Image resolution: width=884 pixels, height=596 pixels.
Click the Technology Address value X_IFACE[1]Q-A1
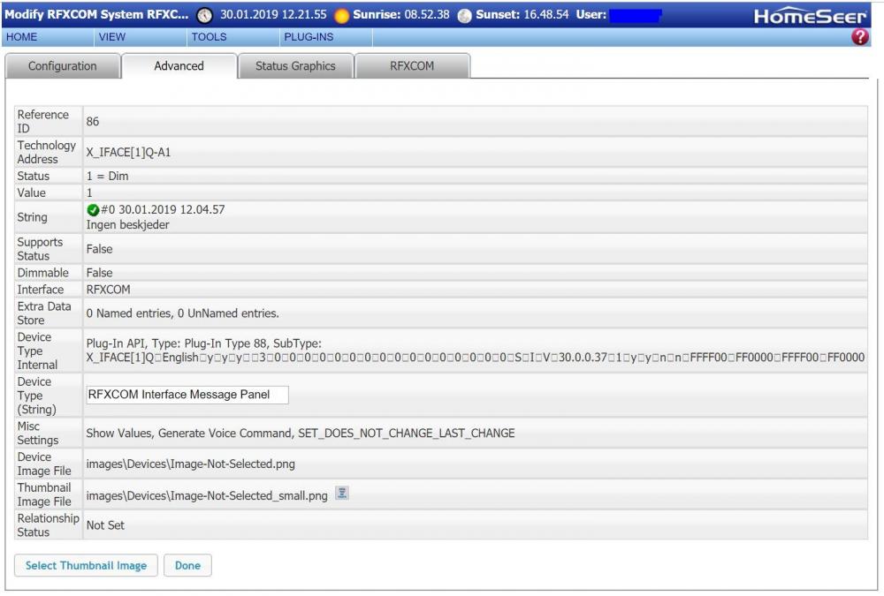[128, 153]
